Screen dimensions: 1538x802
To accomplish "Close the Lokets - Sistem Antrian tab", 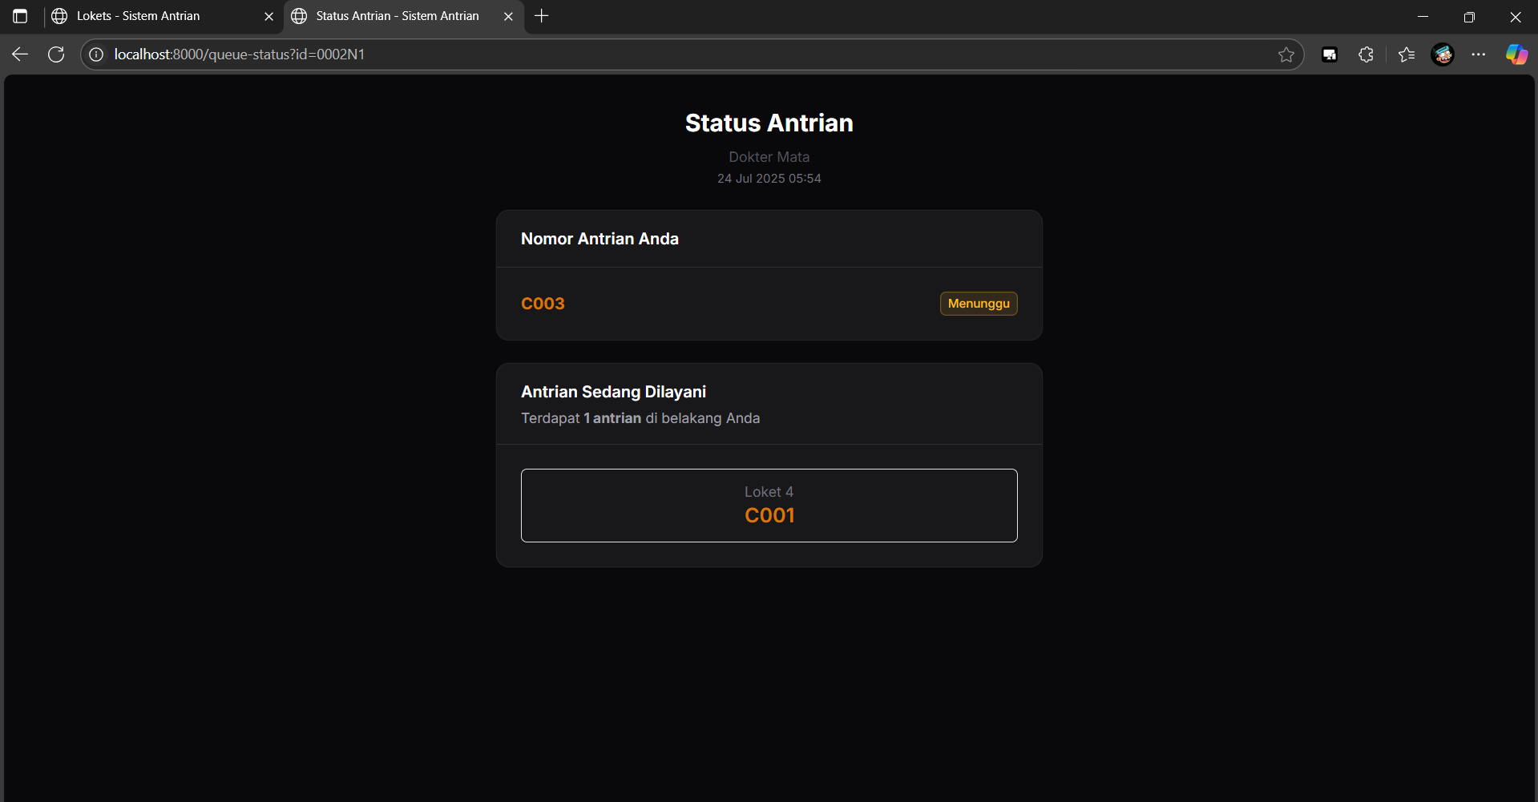I will click(269, 16).
